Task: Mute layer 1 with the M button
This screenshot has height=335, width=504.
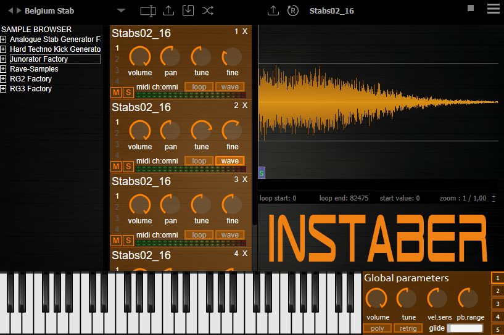Action: [116, 93]
